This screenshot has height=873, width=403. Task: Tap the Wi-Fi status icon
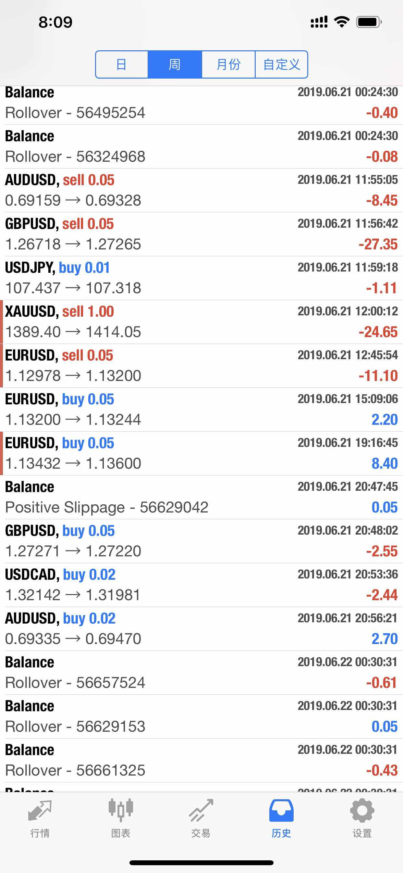pos(342,22)
